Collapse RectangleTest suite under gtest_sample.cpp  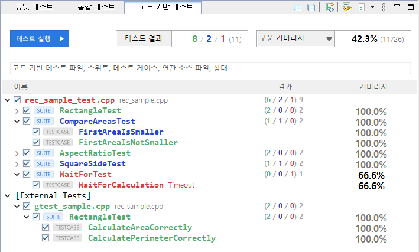pos(27,217)
